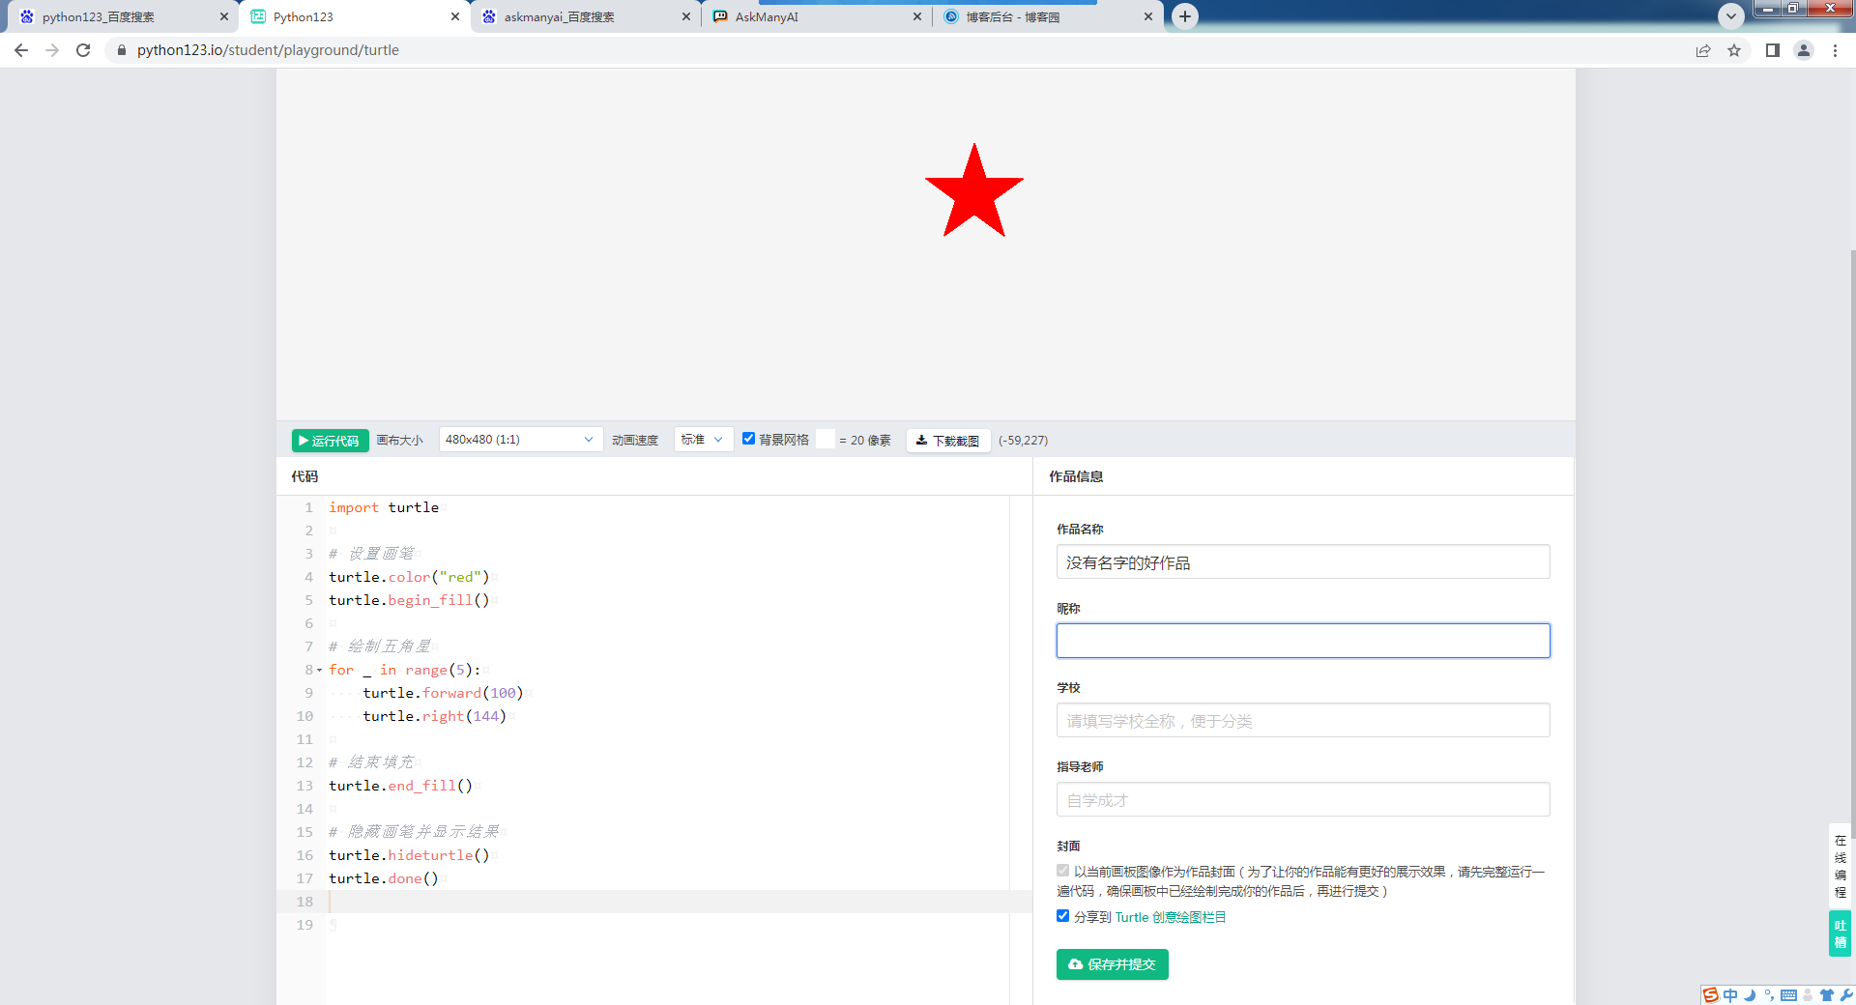This screenshot has width=1856, height=1005.
Task: Click the 吐槽 feedback side button
Action: (x=1841, y=933)
